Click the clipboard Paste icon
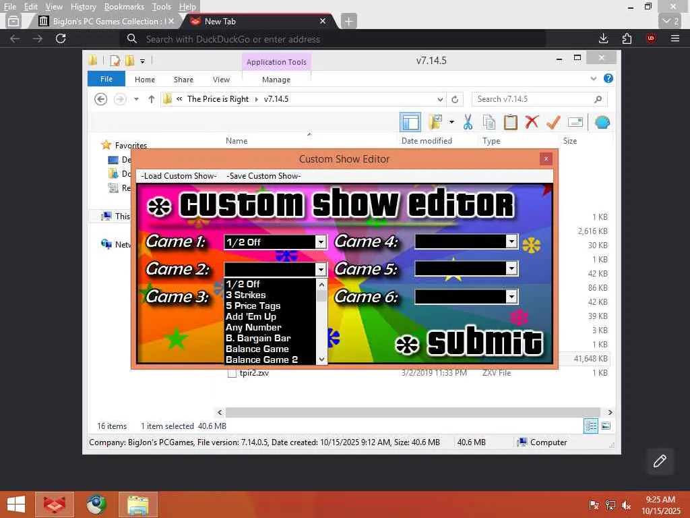The image size is (690, 518). (x=511, y=123)
